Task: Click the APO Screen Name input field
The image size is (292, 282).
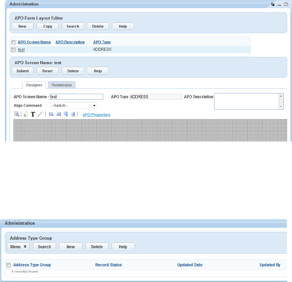Action: click(77, 97)
